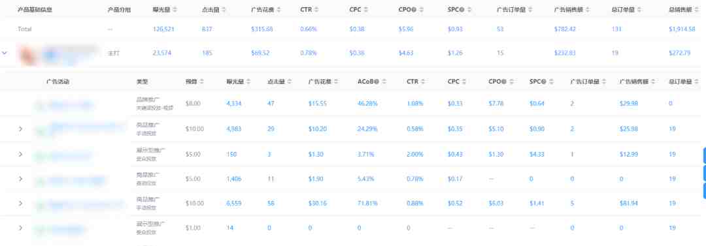Sort top product table by 广告订单量
The image size is (706, 246).
[529, 9]
